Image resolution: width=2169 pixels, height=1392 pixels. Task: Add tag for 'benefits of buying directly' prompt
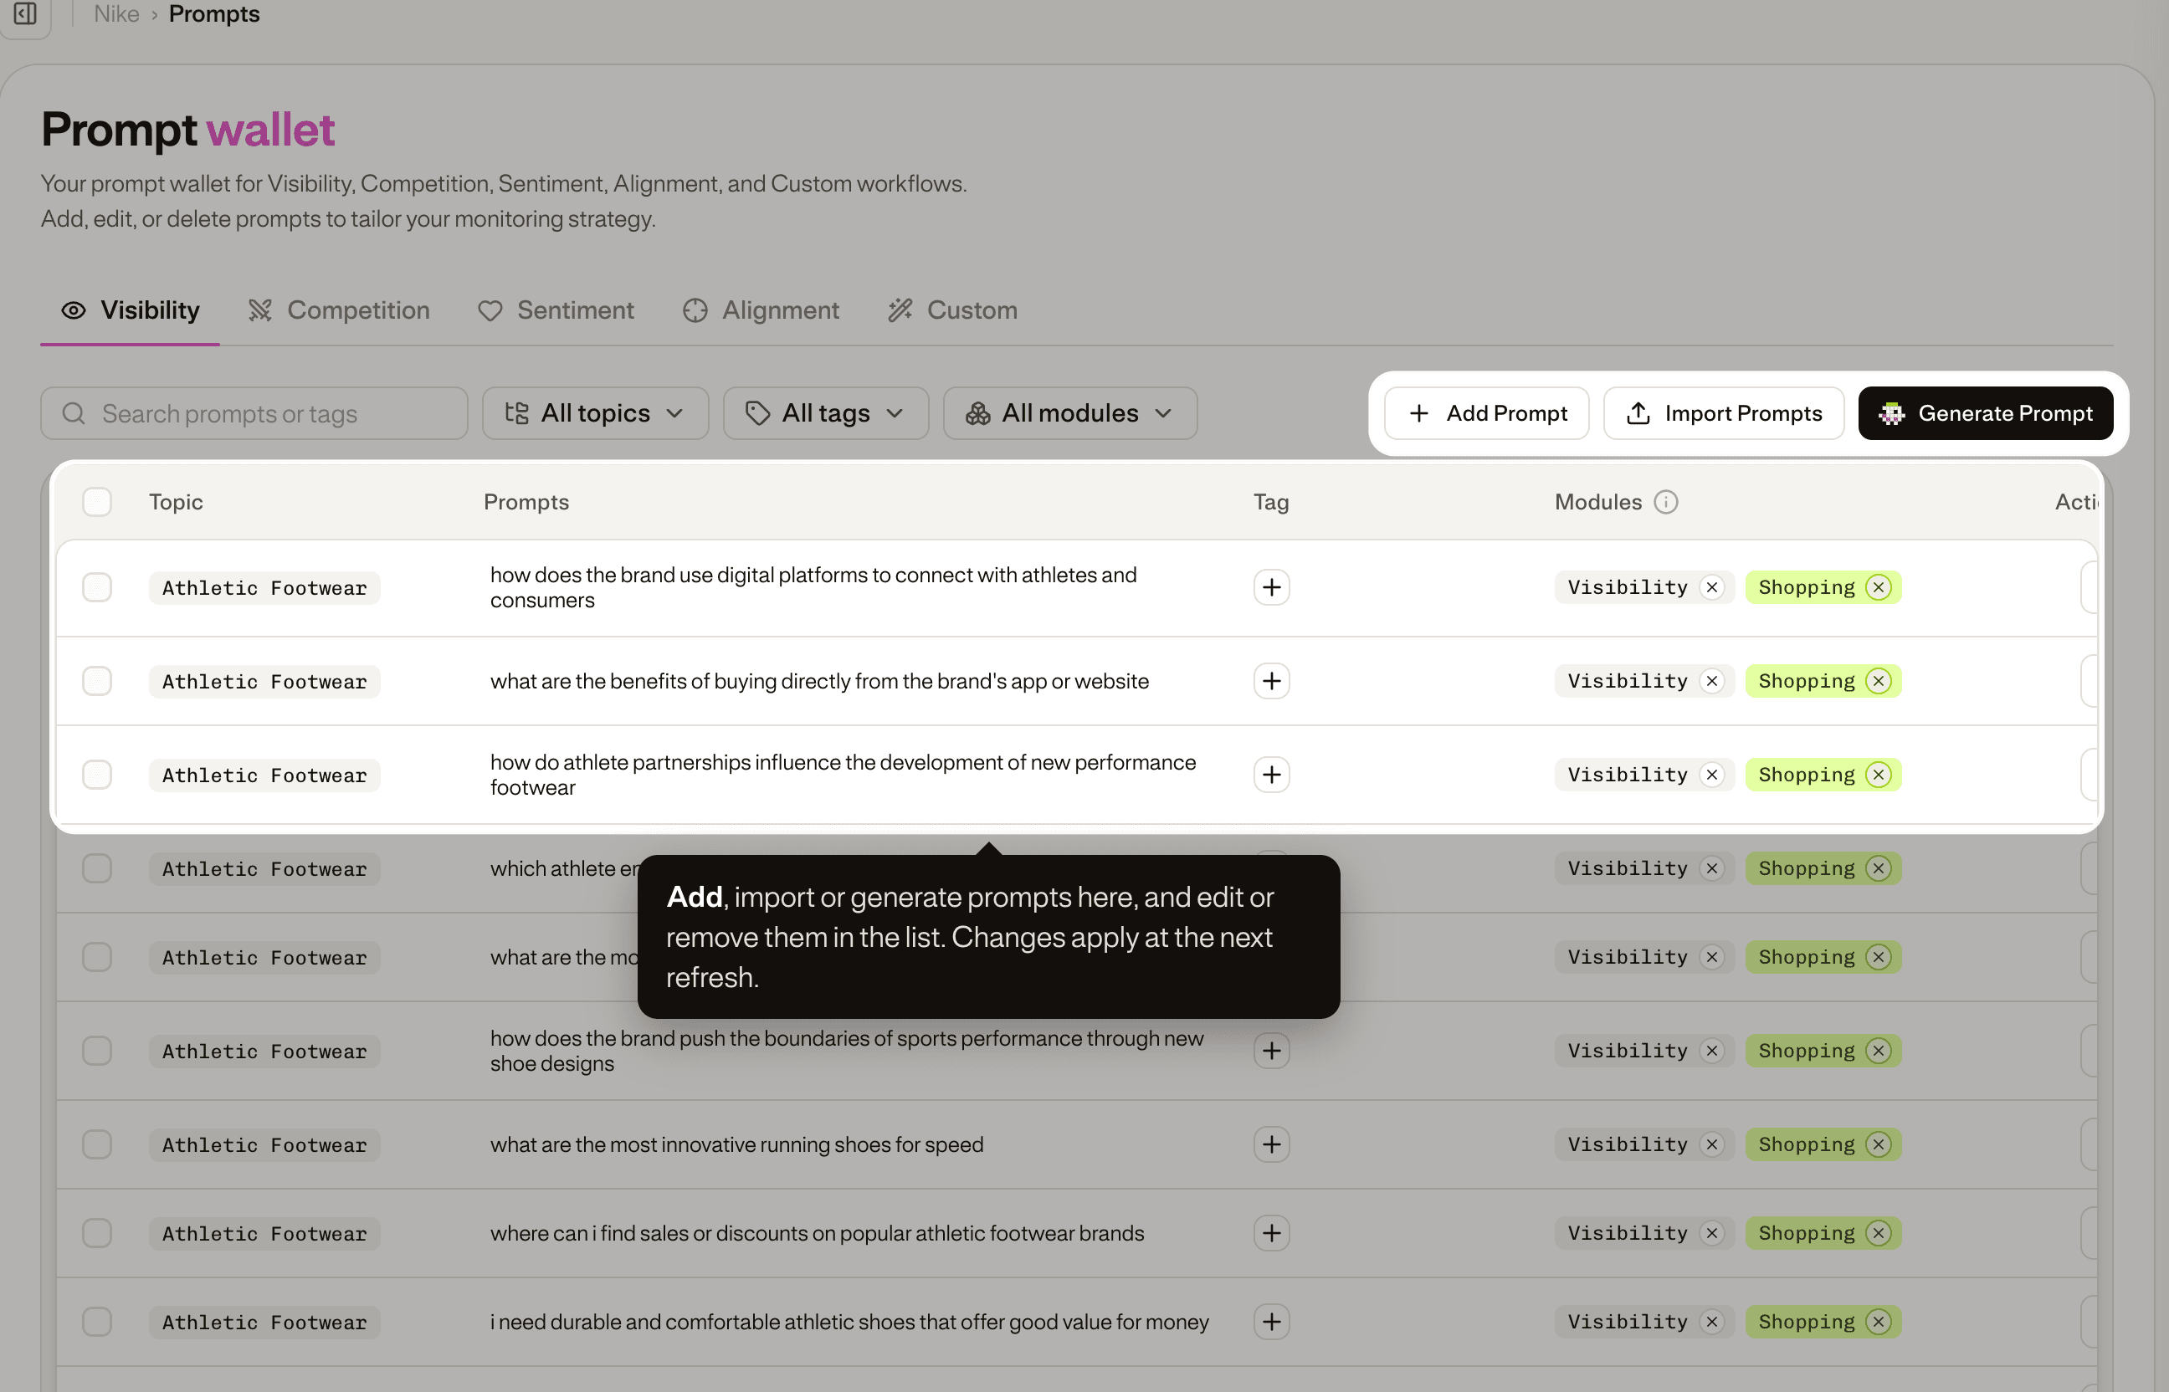1271,681
